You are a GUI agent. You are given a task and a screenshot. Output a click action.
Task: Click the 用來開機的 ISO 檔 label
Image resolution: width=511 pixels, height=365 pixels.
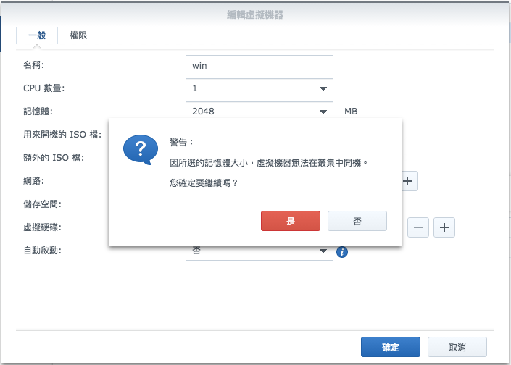click(62, 135)
